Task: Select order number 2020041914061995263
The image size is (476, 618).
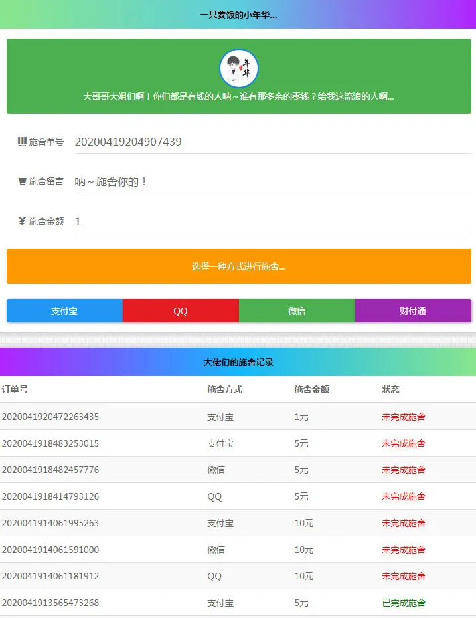Action: click(x=50, y=523)
